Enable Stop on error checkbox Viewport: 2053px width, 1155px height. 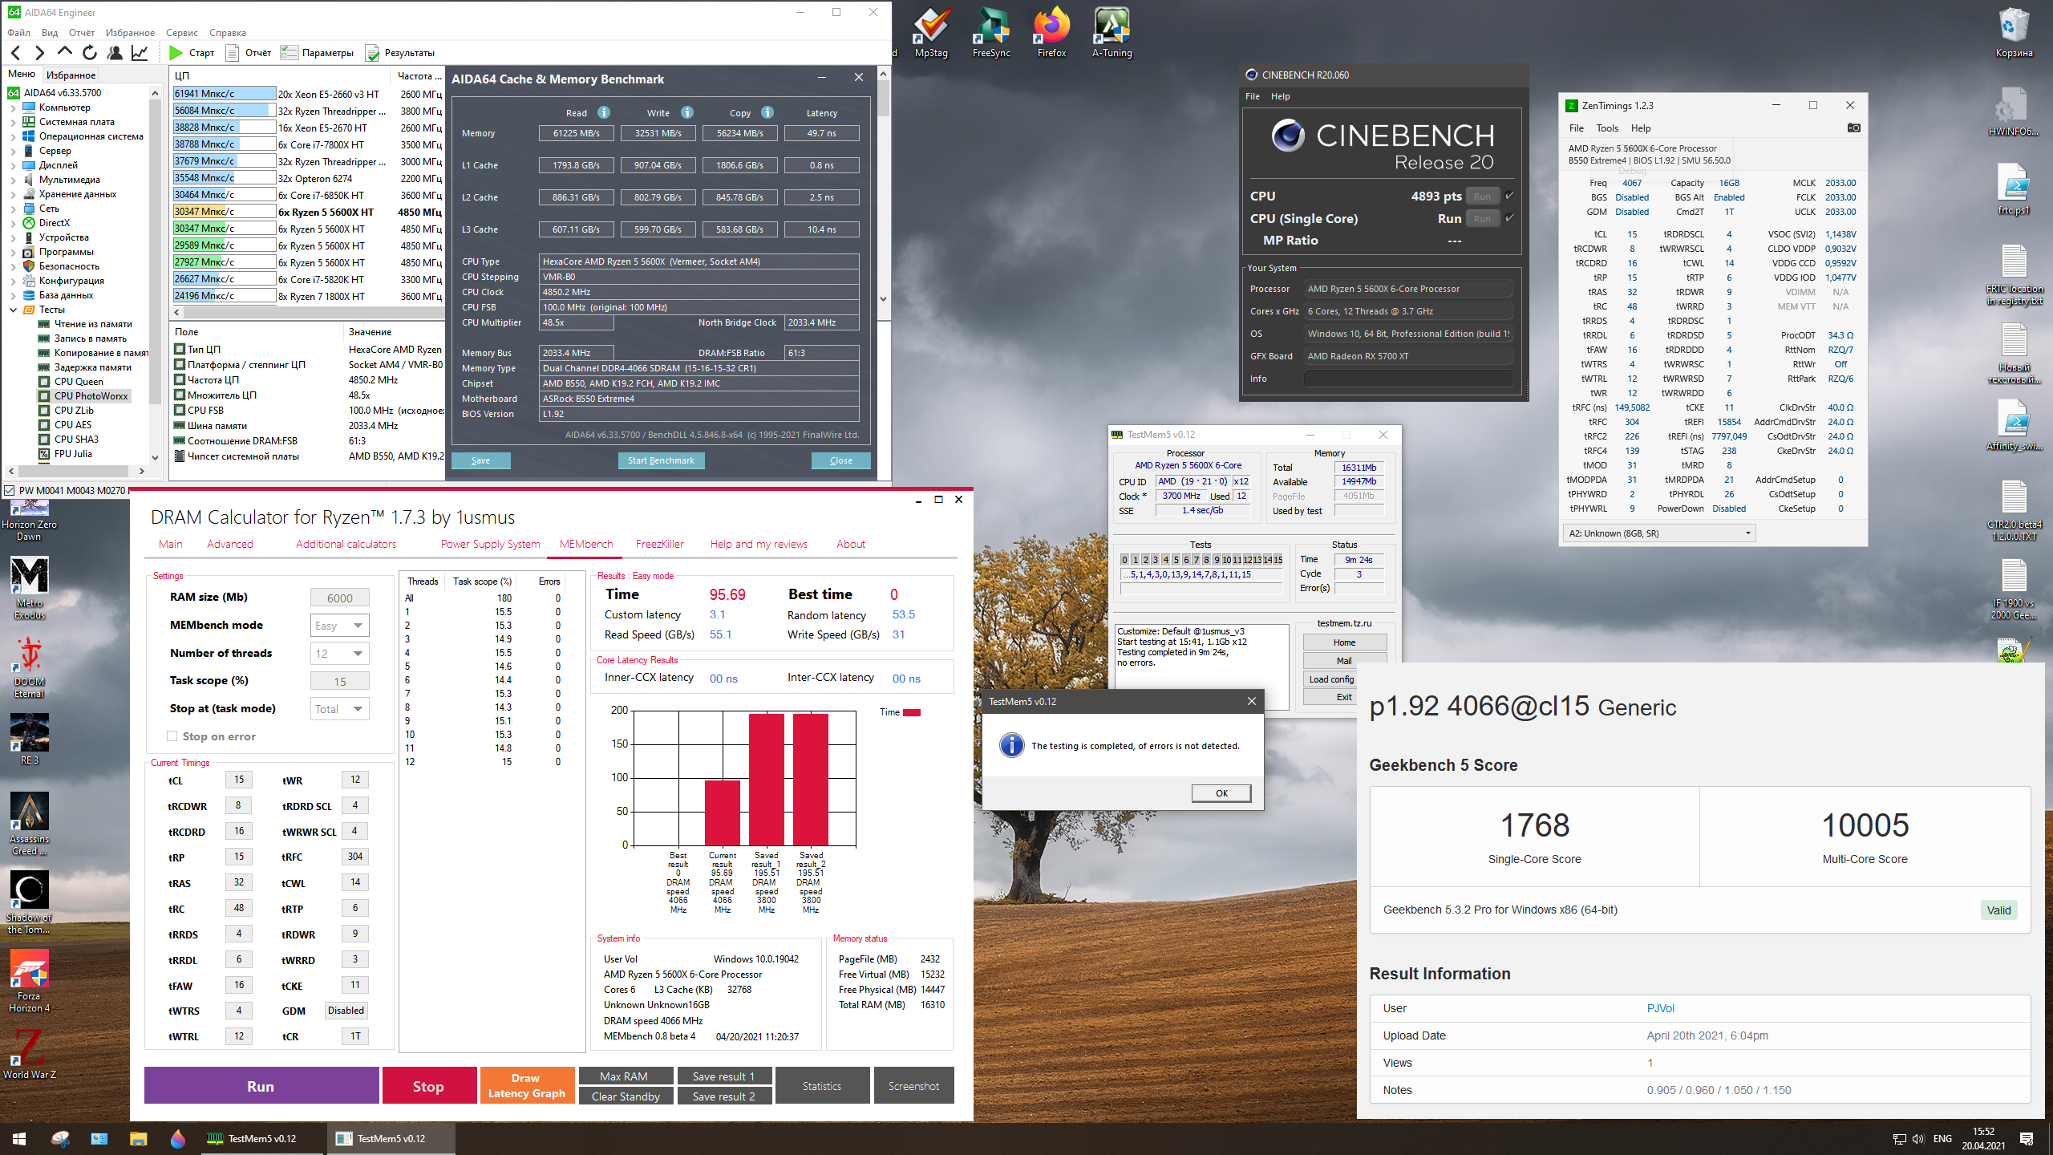(172, 736)
